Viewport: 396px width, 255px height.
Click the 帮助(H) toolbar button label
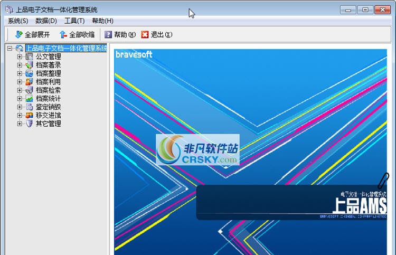[x=125, y=35]
